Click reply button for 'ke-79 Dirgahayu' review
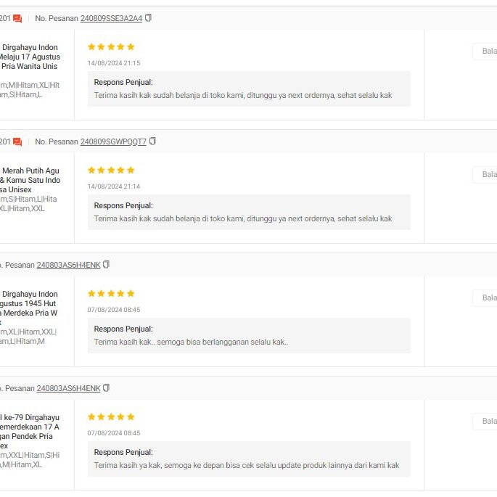Screen dimensions: 497x497 pyautogui.click(x=486, y=422)
